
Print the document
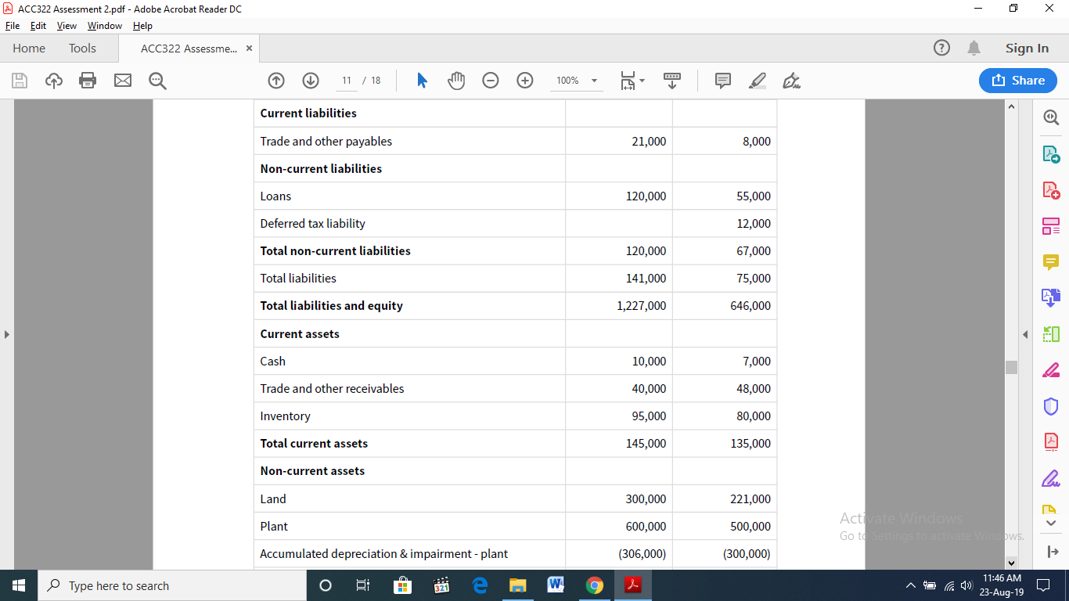[87, 80]
